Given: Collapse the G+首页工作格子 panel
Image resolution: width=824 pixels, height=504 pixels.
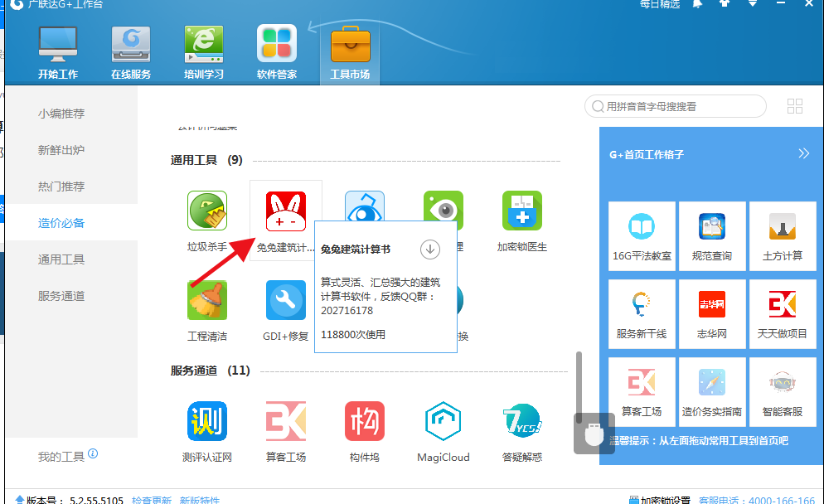Looking at the screenshot, I should point(803,153).
